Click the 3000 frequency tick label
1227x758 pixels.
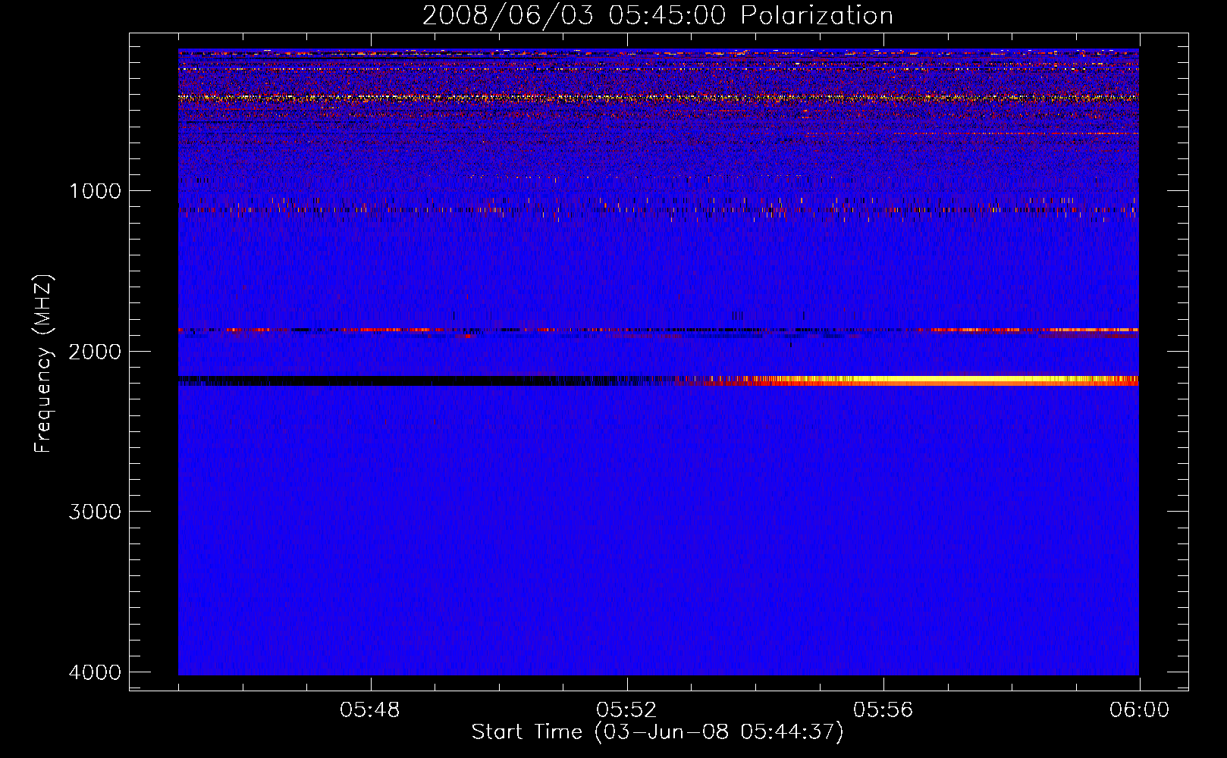95,512
